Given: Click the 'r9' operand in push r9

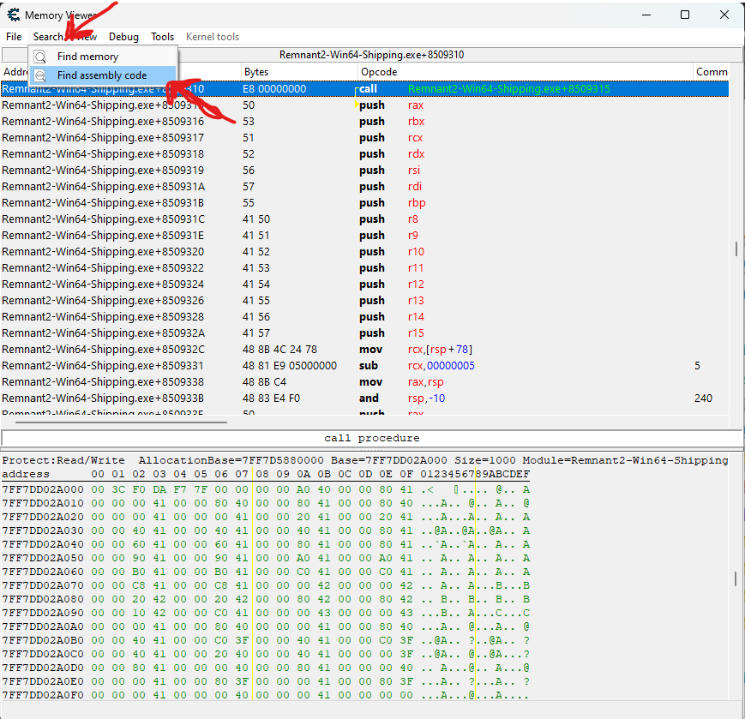Looking at the screenshot, I should pyautogui.click(x=413, y=236).
